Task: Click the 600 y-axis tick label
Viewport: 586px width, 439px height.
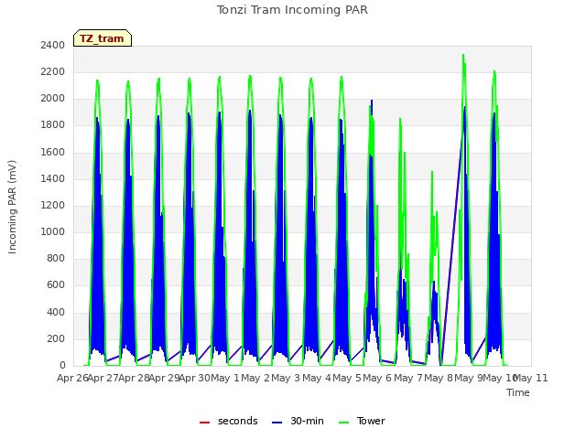Action: coord(56,285)
